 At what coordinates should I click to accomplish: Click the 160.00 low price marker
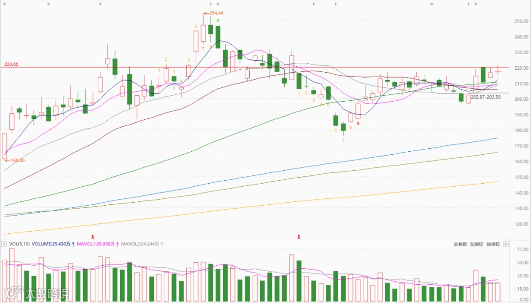click(x=15, y=160)
